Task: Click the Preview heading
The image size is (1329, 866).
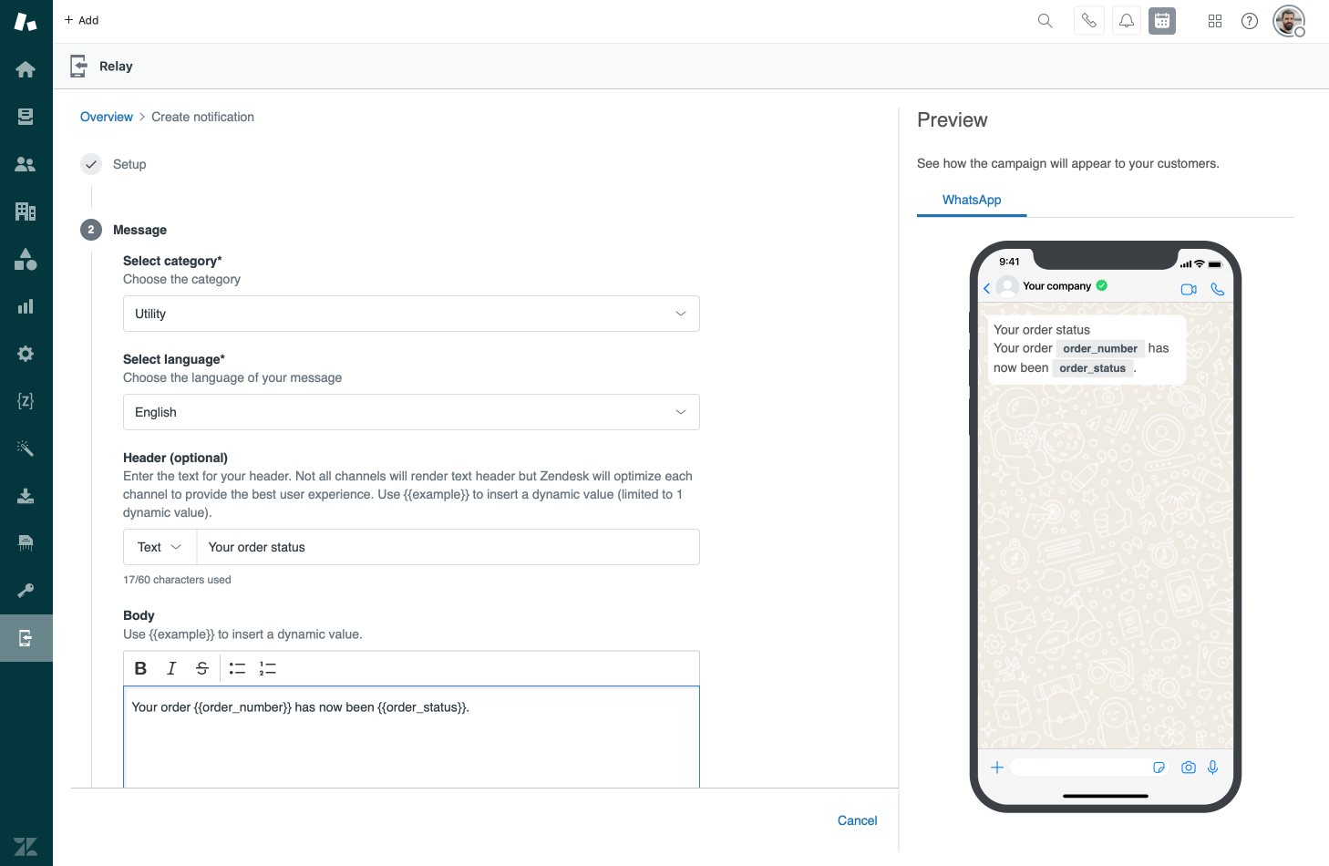Action: (952, 120)
